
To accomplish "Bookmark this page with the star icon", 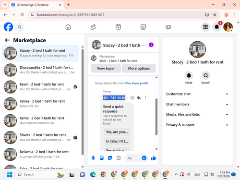I will (x=215, y=15).
